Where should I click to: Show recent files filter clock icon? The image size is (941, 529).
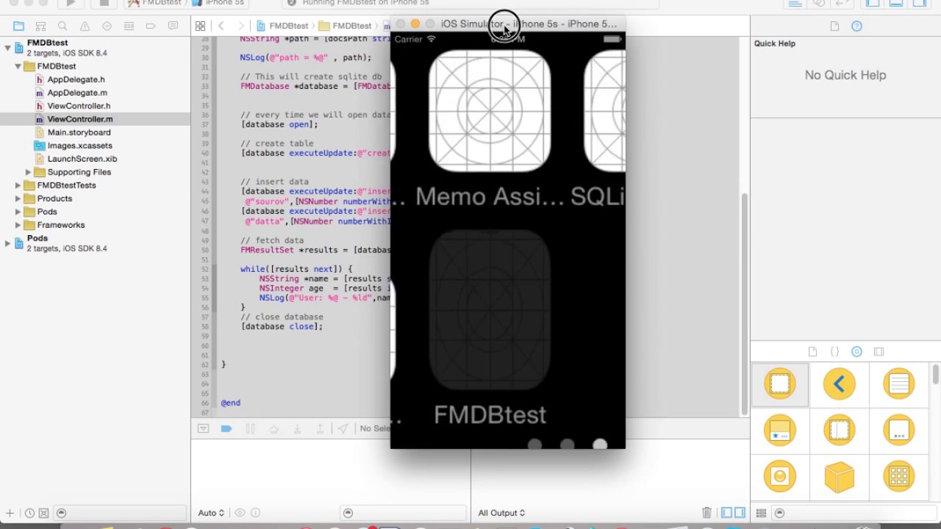(x=29, y=513)
